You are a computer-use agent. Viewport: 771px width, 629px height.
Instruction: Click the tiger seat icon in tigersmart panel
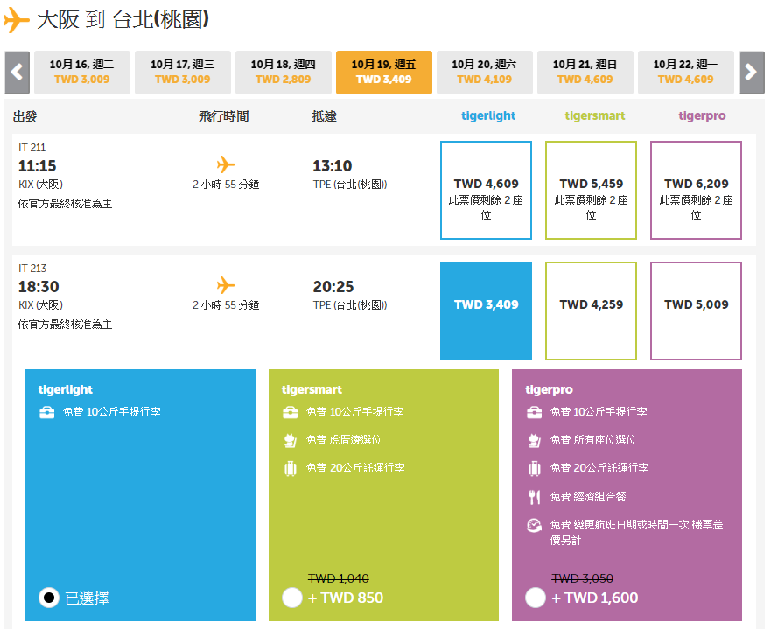point(290,440)
